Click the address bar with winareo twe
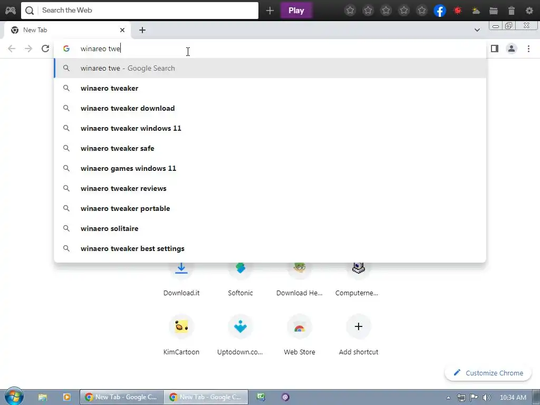Image resolution: width=540 pixels, height=405 pixels. [269, 49]
